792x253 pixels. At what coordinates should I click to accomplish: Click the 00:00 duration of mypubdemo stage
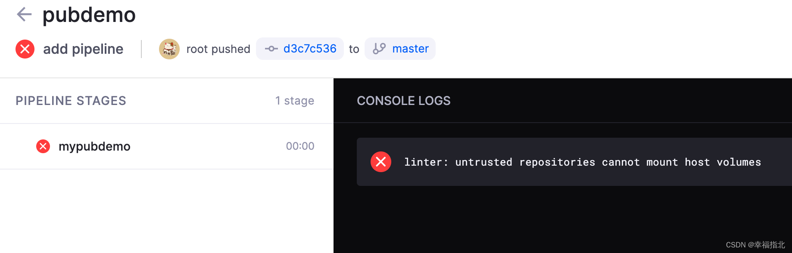300,146
